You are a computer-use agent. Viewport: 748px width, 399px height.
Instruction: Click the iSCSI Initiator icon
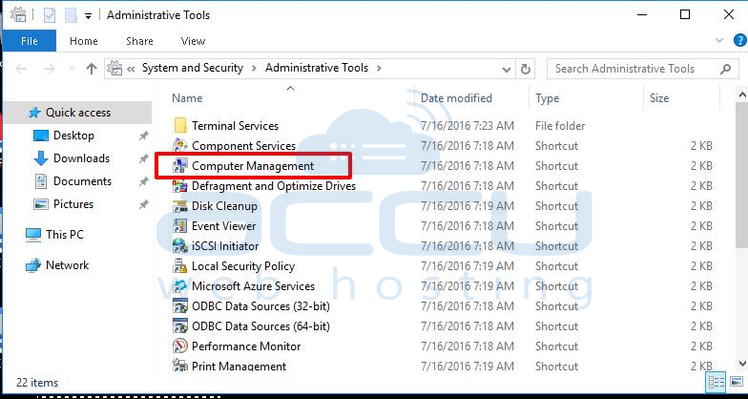click(x=179, y=246)
